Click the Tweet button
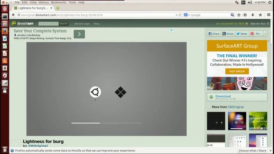 (x=242, y=34)
